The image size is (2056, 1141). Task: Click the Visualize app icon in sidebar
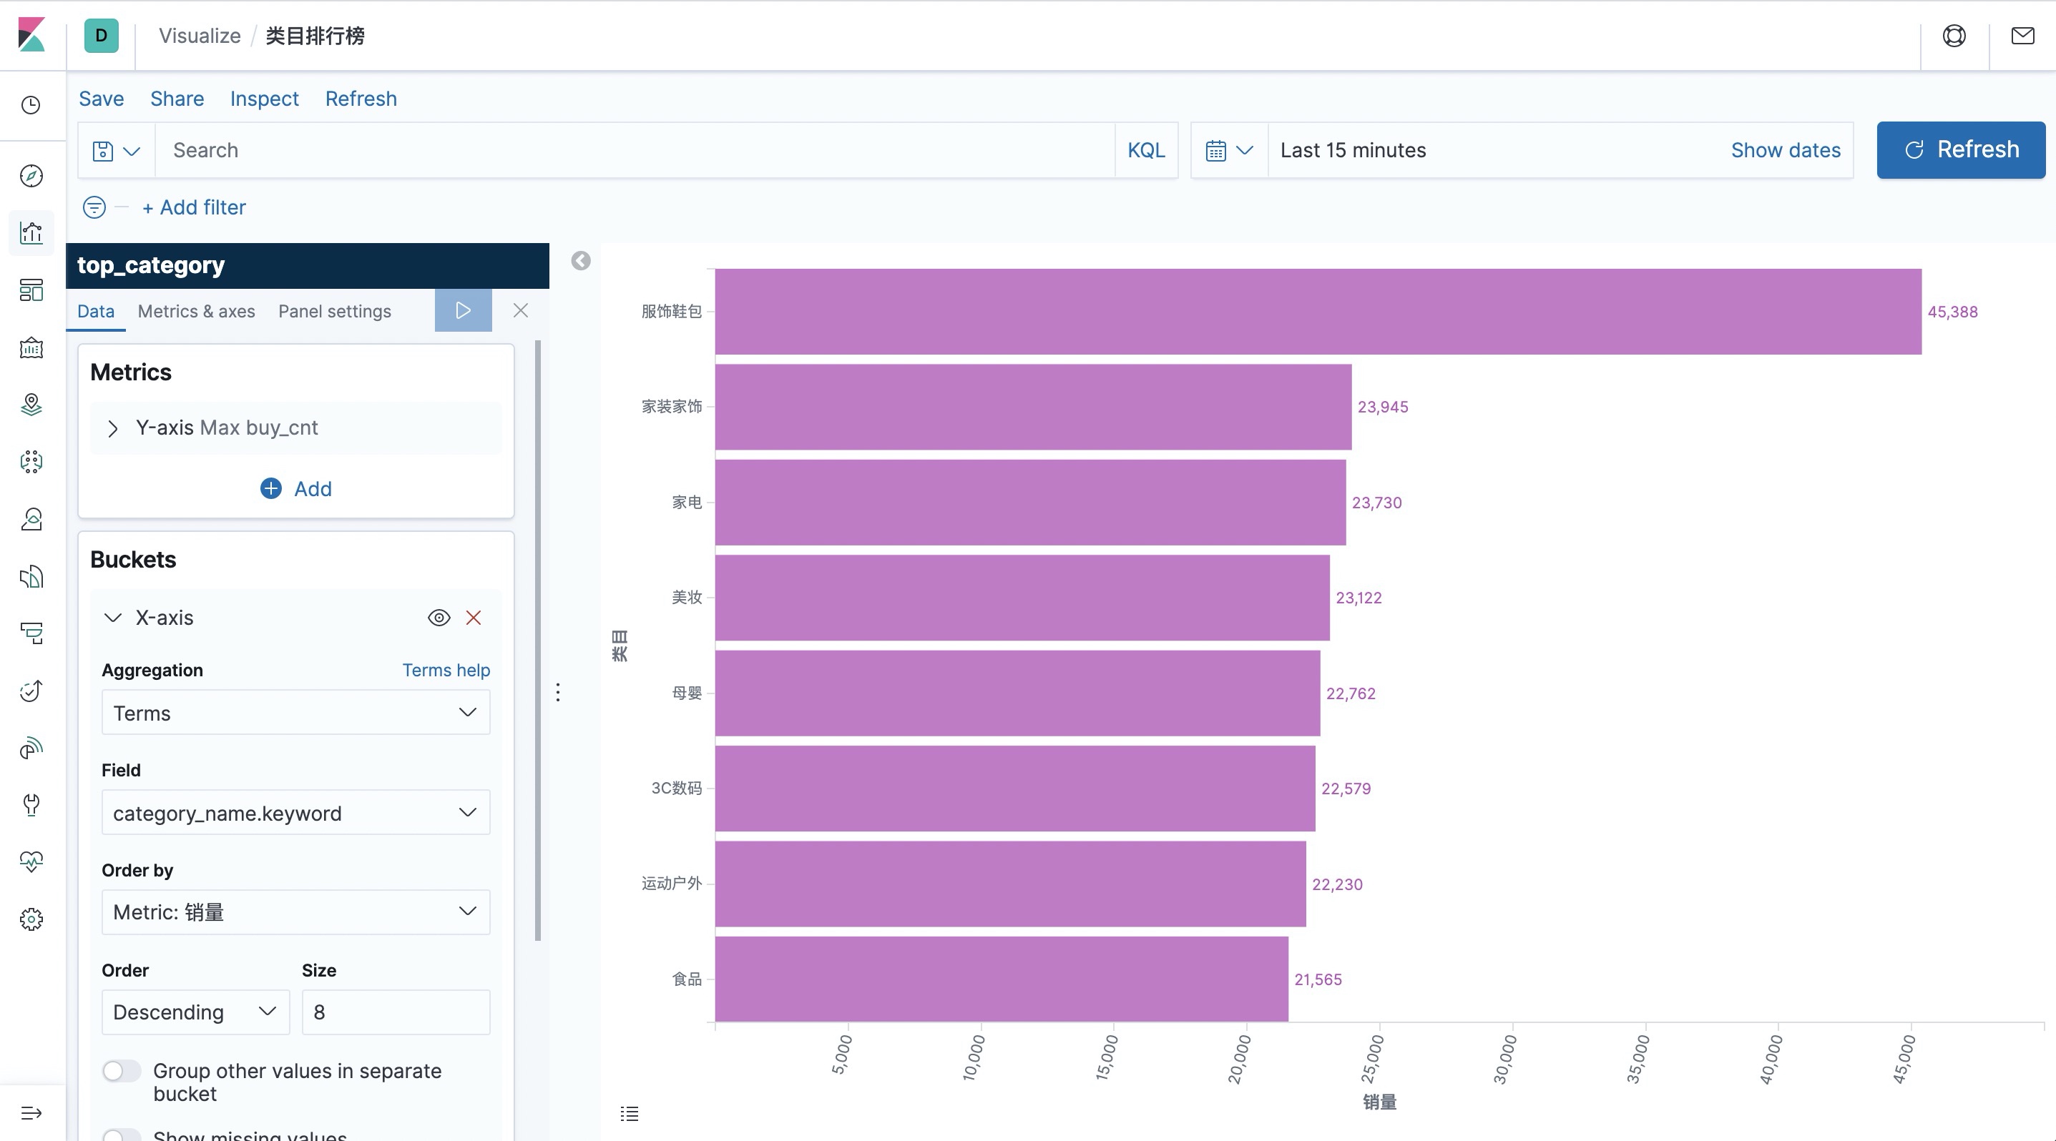35,233
